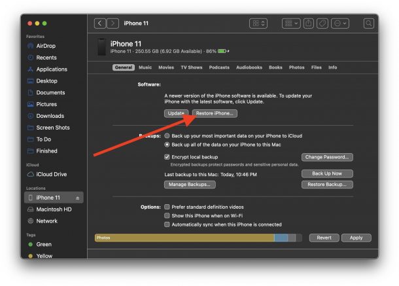Switch to the Podcasts tab
This screenshot has width=399, height=286.
pyautogui.click(x=219, y=67)
